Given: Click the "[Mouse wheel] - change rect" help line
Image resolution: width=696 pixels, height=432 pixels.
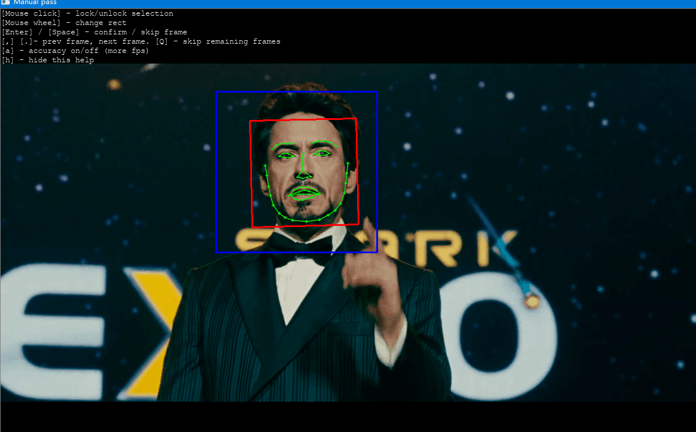Looking at the screenshot, I should [64, 23].
